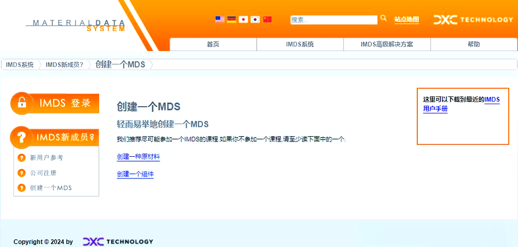The image size is (518, 247).
Task: Open the IMDS系统 navigation tab
Action: pyautogui.click(x=300, y=44)
